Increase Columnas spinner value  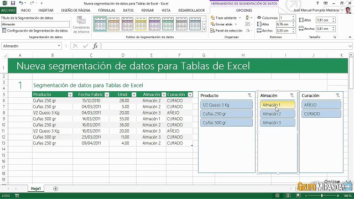(x=293, y=17)
